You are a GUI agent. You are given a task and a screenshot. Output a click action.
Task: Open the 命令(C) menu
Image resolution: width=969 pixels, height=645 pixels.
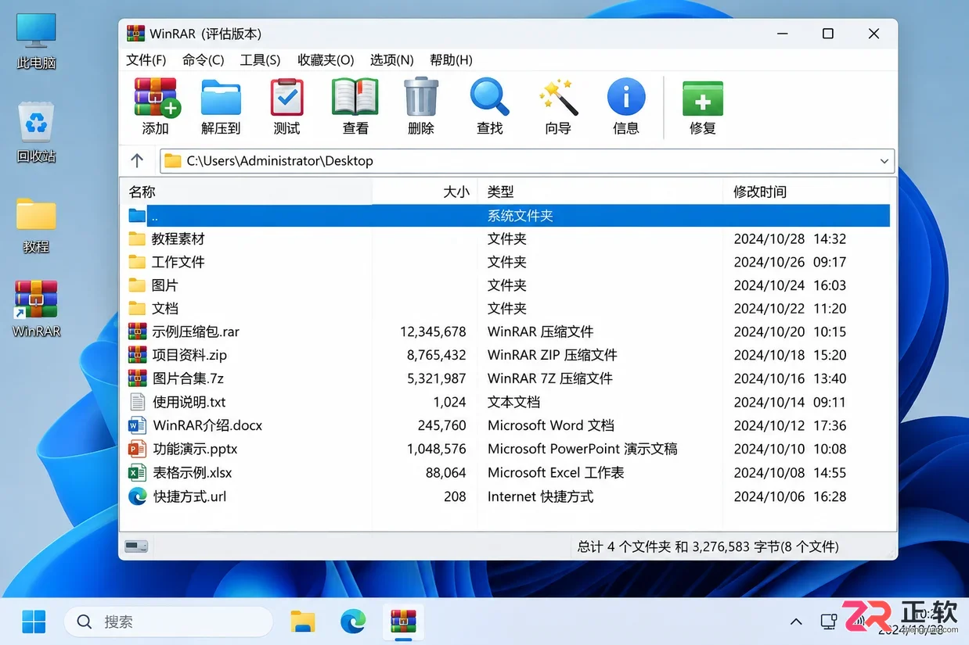click(203, 59)
